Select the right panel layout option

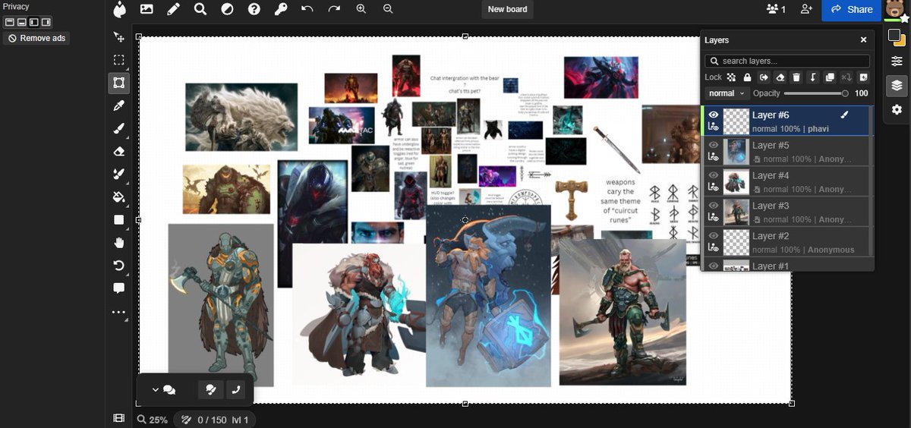click(46, 22)
